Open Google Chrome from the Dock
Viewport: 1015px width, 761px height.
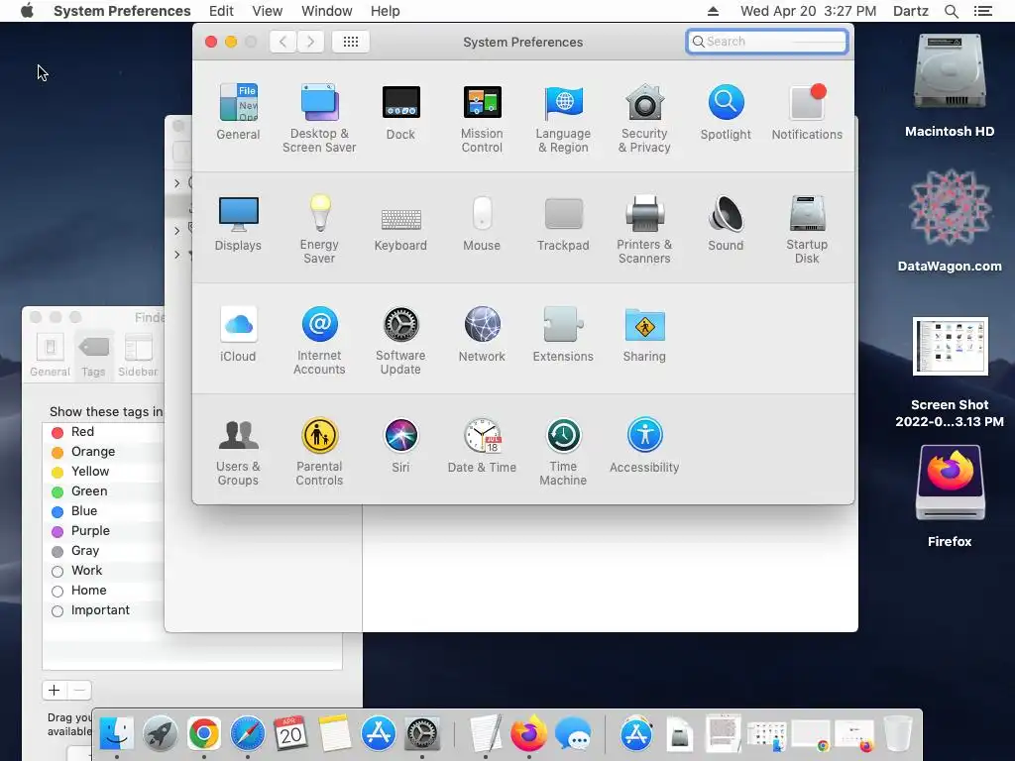click(x=204, y=734)
